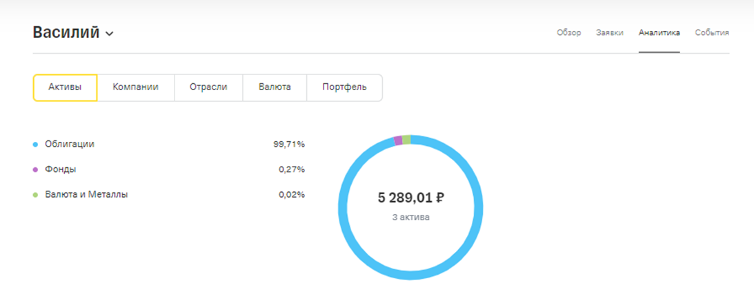Select the Аналитика tab
The width and height of the screenshot is (754, 305).
(659, 32)
